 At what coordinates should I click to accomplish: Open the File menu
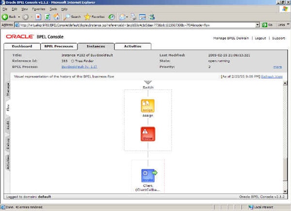[5, 9]
